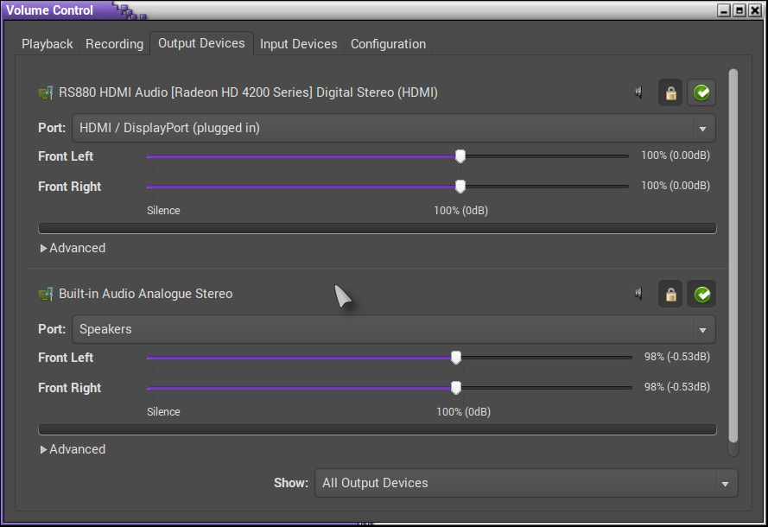Expand Advanced options for RS880 HDMI Audio
768x527 pixels.
pyautogui.click(x=73, y=248)
